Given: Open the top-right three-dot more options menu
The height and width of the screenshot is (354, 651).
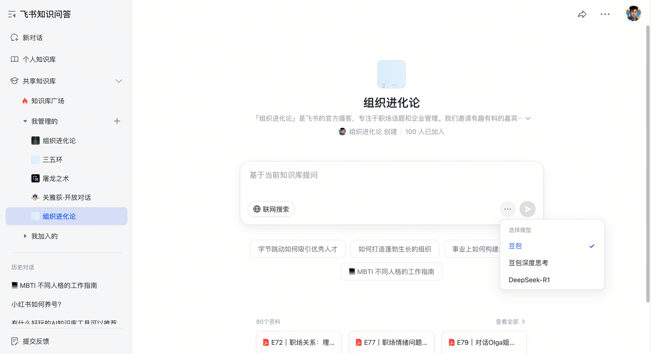Looking at the screenshot, I should (605, 15).
